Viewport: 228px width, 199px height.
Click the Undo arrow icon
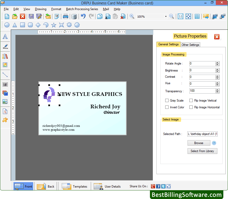(83, 16)
